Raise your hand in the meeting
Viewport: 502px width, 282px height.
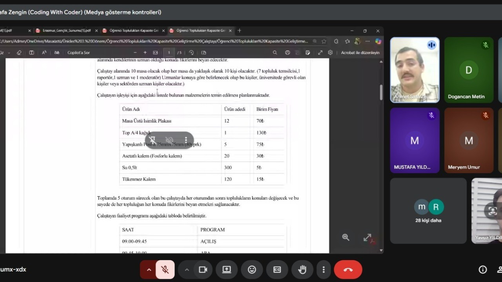(x=302, y=269)
